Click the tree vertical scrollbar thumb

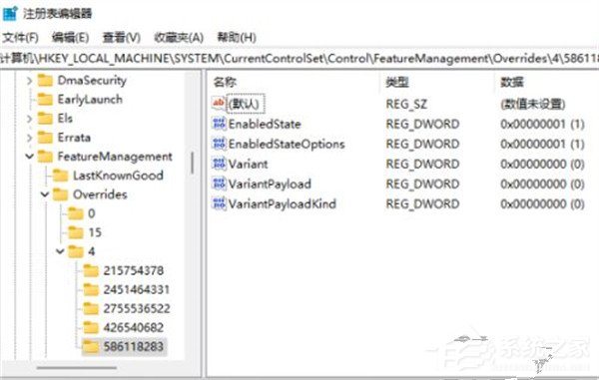click(x=192, y=163)
